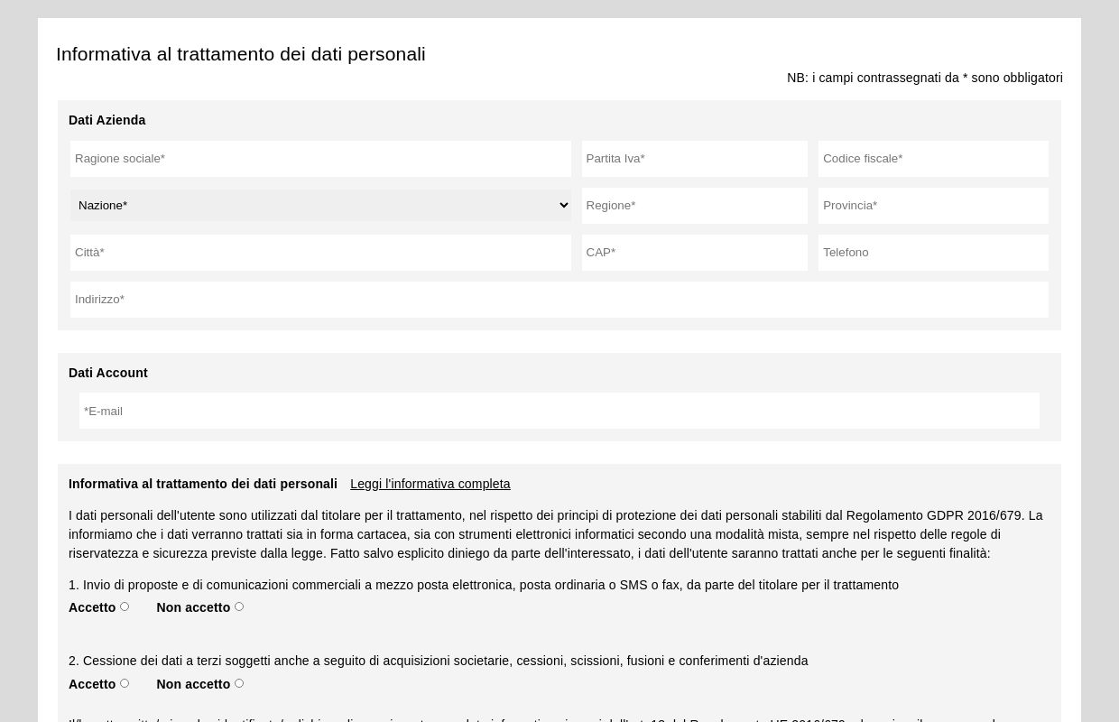Image resolution: width=1119 pixels, height=722 pixels.
Task: Select Non accetto for data cession to third parties
Action: 238,683
